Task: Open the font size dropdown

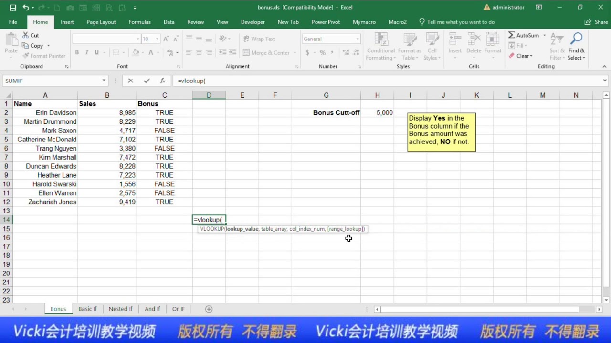Action: [157, 39]
